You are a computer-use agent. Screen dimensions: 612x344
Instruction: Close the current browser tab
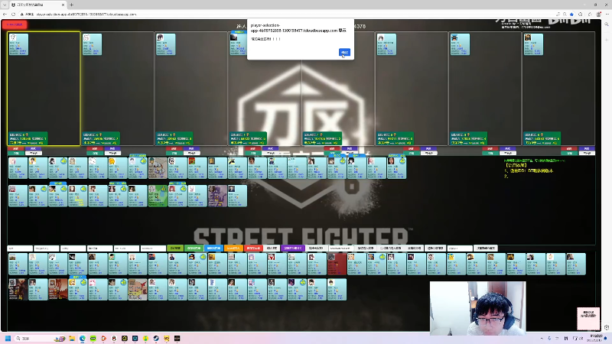[x=63, y=5]
